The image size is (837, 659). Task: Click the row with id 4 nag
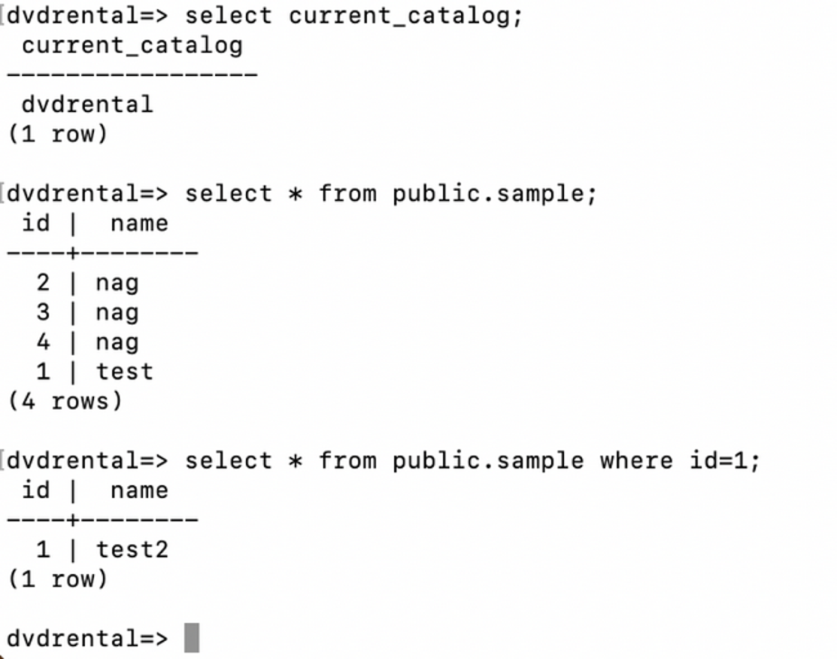(87, 342)
